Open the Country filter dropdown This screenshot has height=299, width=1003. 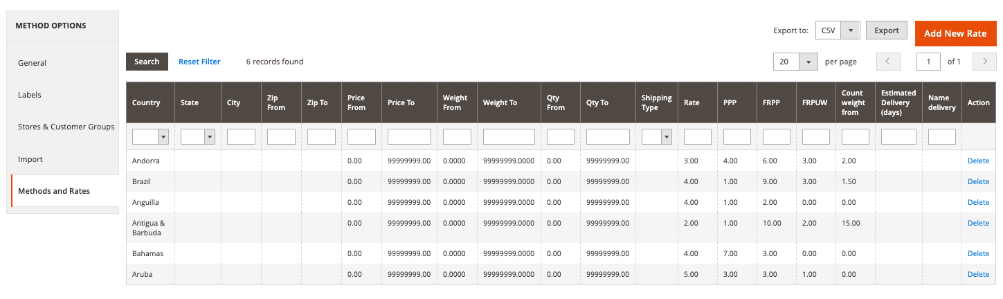(x=151, y=137)
